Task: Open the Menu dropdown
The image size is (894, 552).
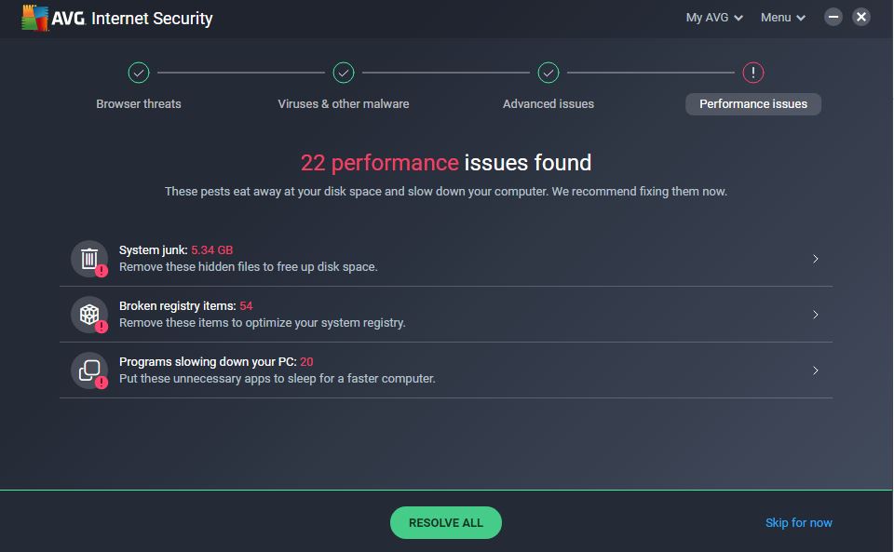Action: [x=783, y=18]
